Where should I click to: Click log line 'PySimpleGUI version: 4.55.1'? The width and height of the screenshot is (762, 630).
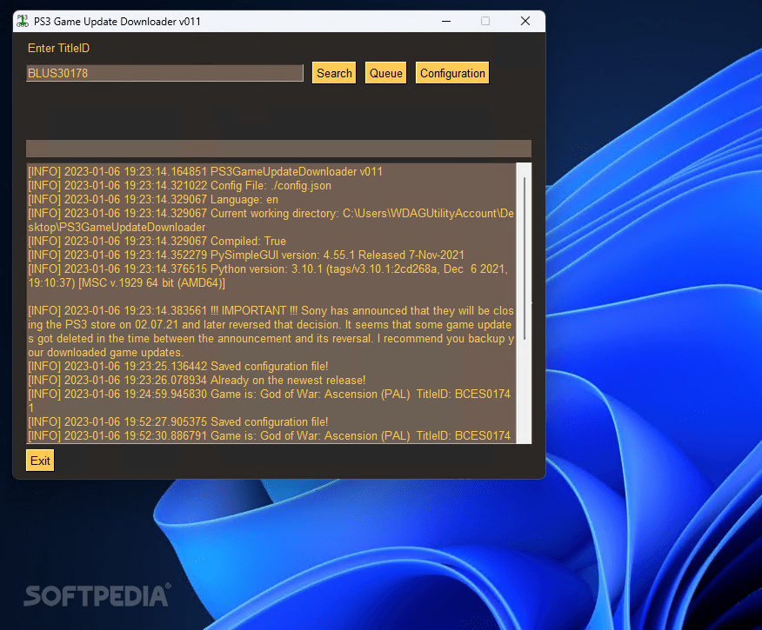[246, 255]
